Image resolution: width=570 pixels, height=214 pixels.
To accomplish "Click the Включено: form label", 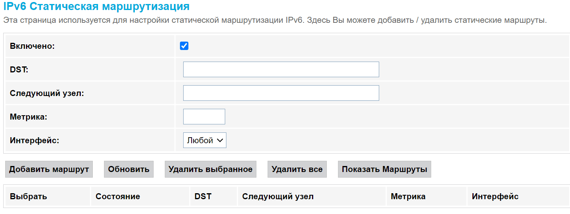I will coord(32,46).
